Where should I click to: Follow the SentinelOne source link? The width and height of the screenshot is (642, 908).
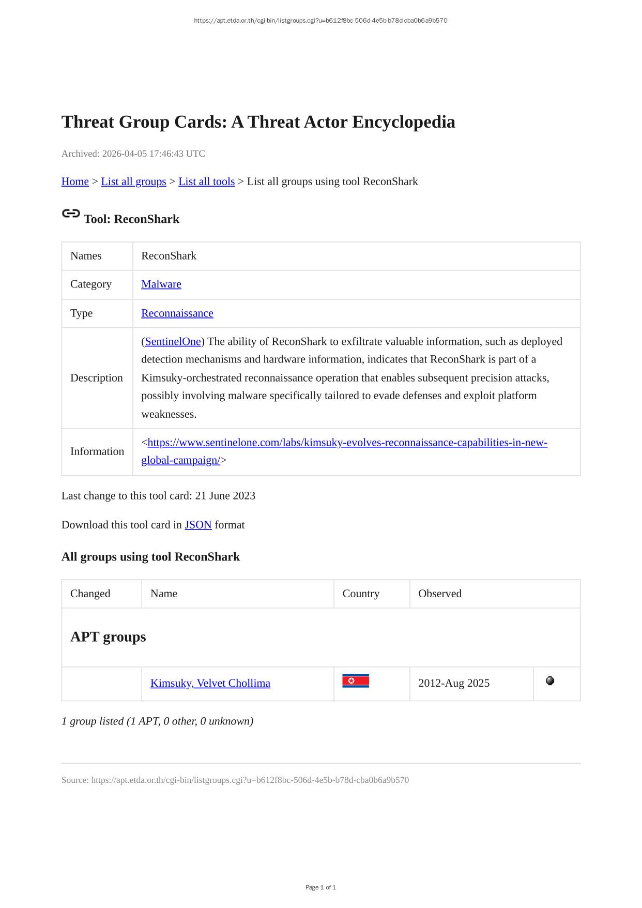[x=173, y=342]
